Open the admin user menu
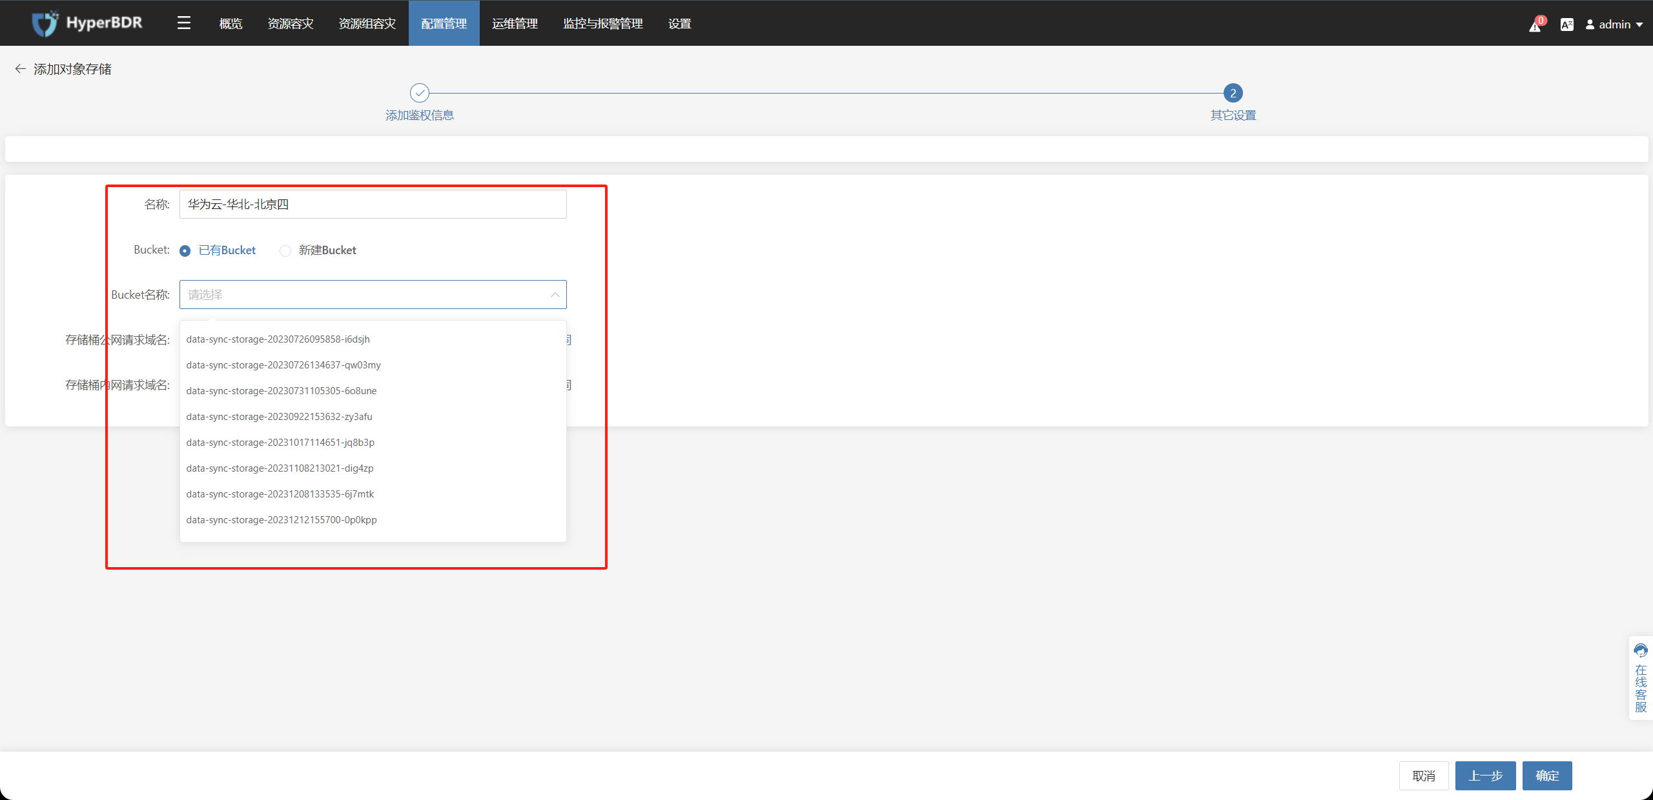 1614,25
